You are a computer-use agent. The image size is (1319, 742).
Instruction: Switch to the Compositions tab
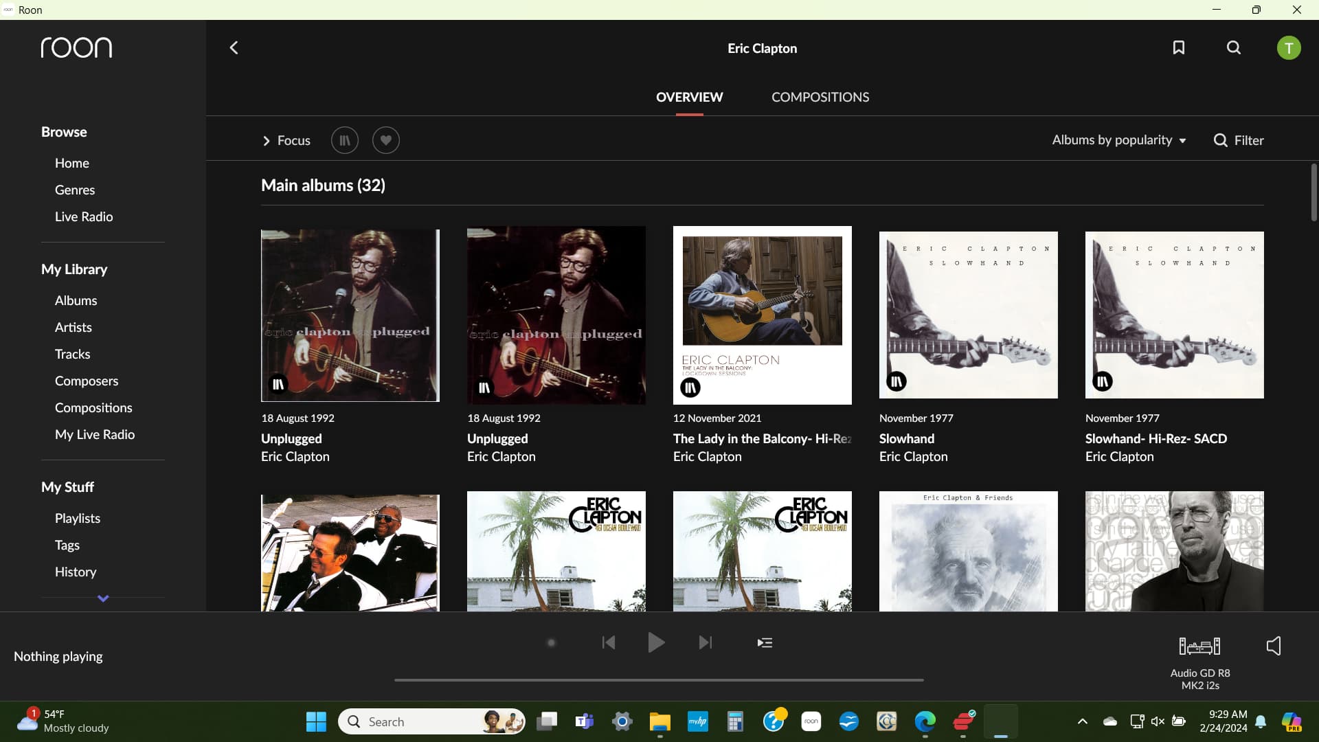(820, 97)
